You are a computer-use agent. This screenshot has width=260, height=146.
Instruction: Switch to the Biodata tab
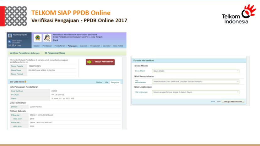pyautogui.click(x=99, y=82)
